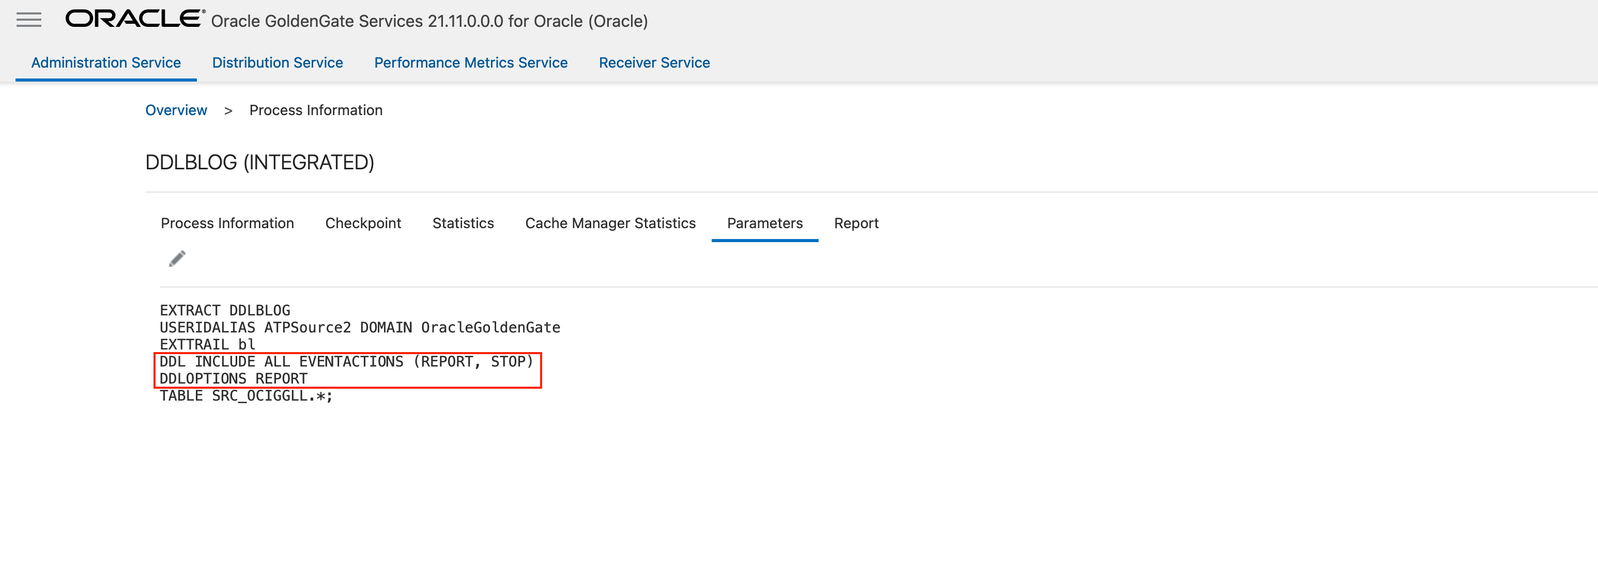The width and height of the screenshot is (1598, 572).
Task: Switch to Distribution Service
Action: coord(278,62)
